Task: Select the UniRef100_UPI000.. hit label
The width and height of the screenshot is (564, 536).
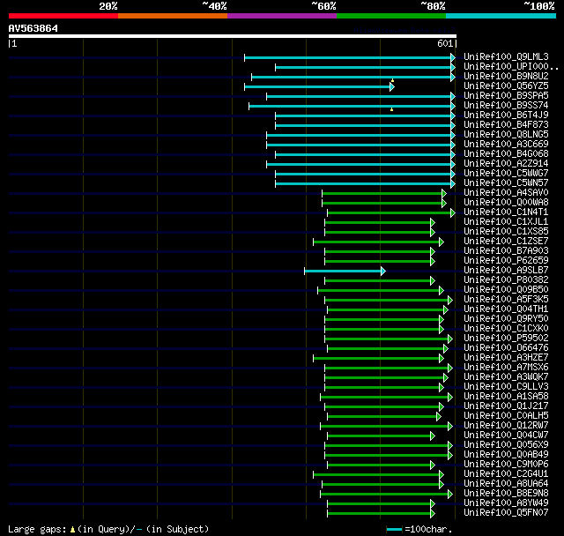Action: tap(511, 66)
